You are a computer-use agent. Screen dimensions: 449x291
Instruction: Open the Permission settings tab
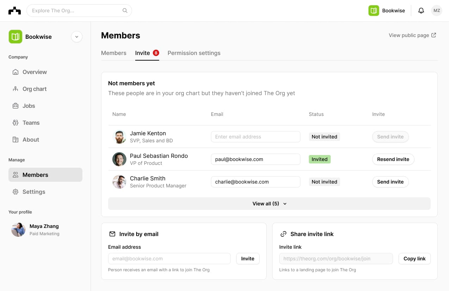[x=194, y=53]
